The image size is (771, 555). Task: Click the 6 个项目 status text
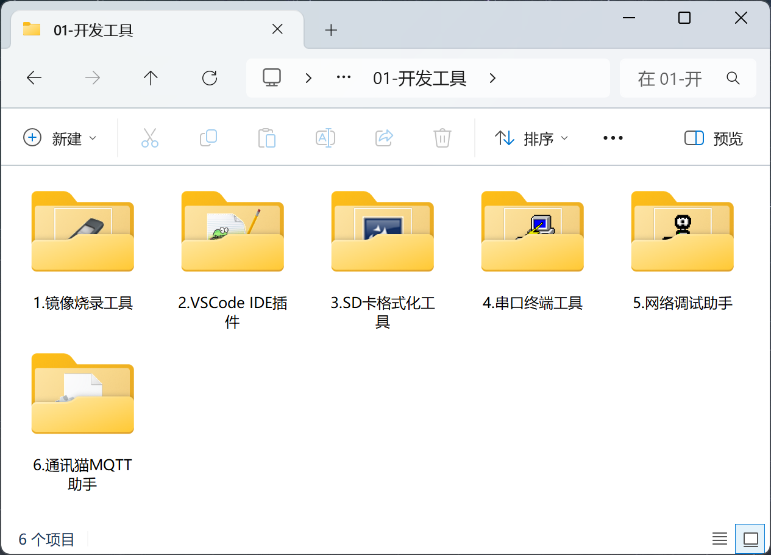coord(47,539)
